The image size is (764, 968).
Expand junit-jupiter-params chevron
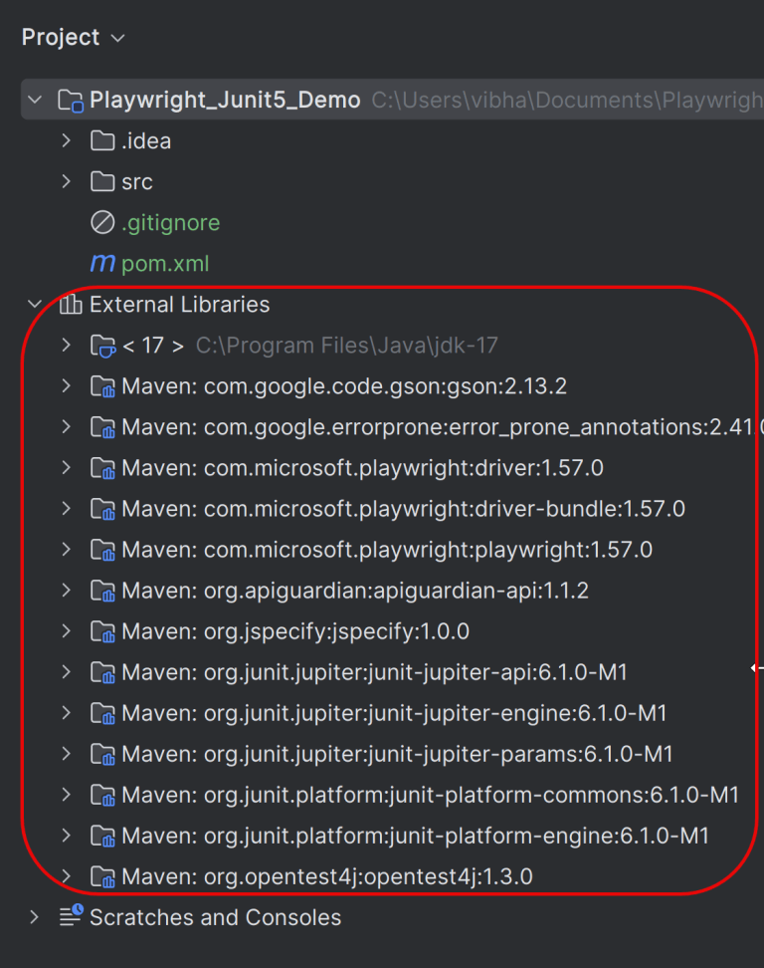coord(67,753)
